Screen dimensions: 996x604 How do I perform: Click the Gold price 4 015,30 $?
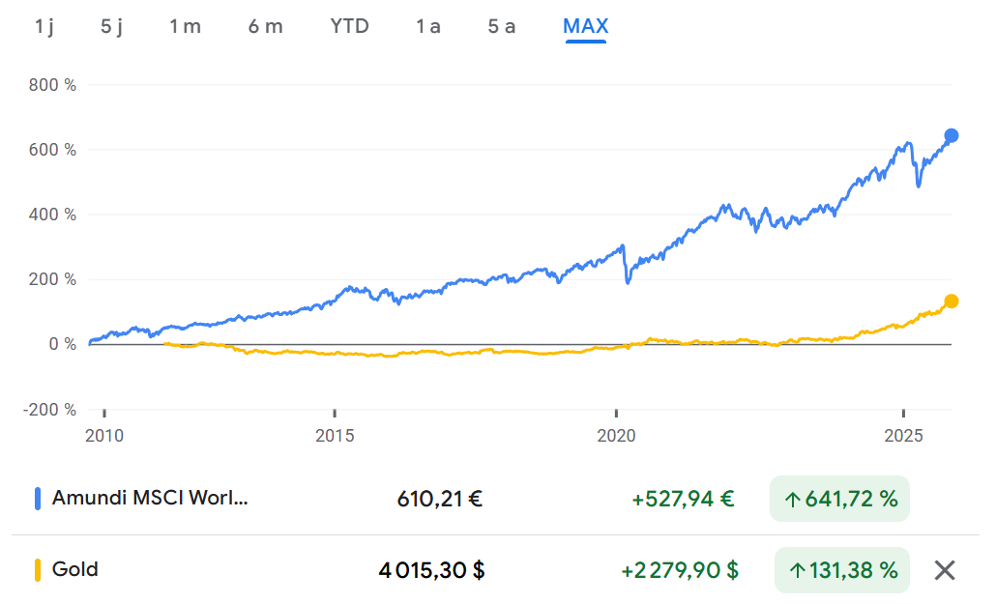(431, 570)
